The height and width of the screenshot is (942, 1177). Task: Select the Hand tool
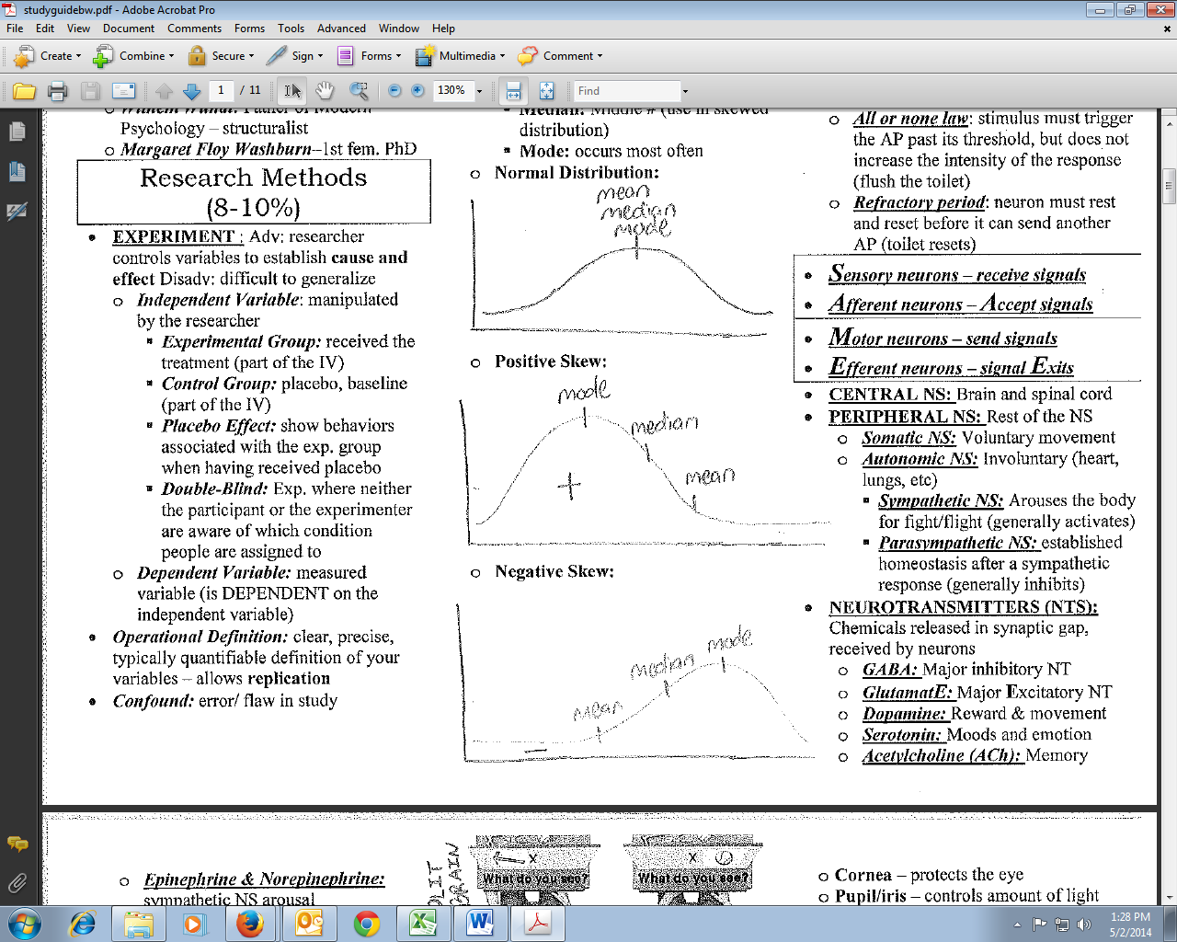[x=325, y=90]
